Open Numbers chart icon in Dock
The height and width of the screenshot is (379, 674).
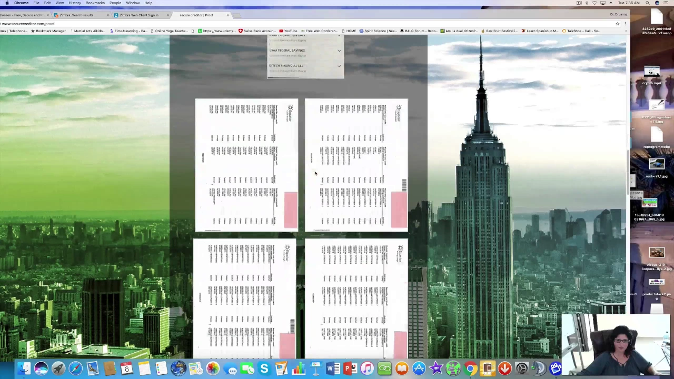coord(299,368)
